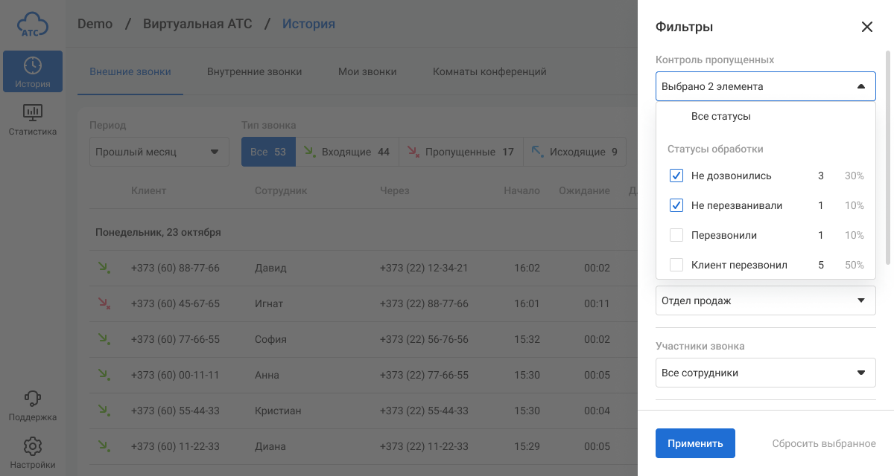
Task: Collapse the Контроль пропущенных dropdown
Action: click(x=860, y=86)
